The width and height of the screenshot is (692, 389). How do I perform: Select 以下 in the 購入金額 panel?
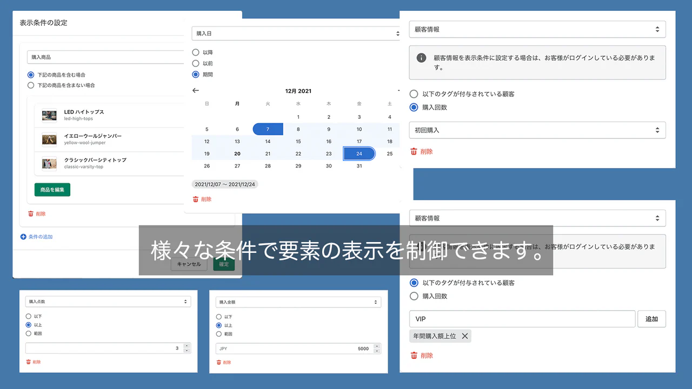coord(218,317)
